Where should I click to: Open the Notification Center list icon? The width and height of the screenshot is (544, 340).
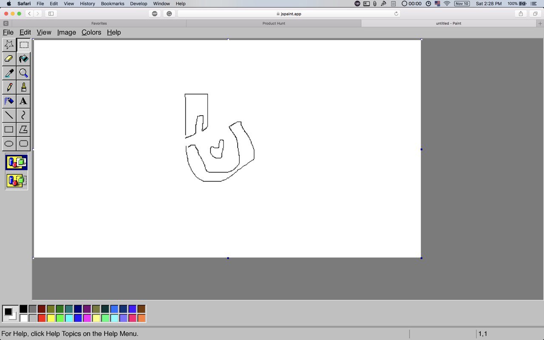[x=534, y=3]
